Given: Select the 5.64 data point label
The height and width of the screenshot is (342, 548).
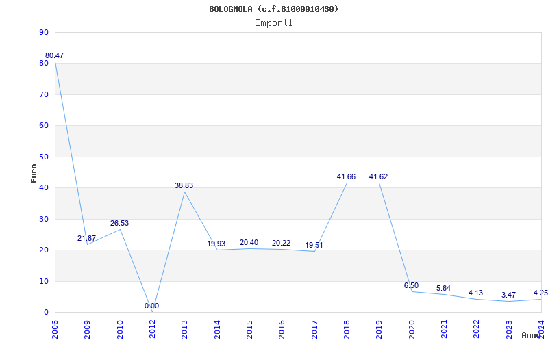Looking at the screenshot, I should click(x=443, y=288).
